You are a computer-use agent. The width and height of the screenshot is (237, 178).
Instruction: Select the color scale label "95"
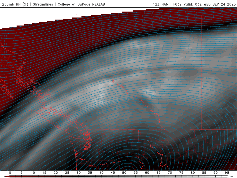pos(227,173)
